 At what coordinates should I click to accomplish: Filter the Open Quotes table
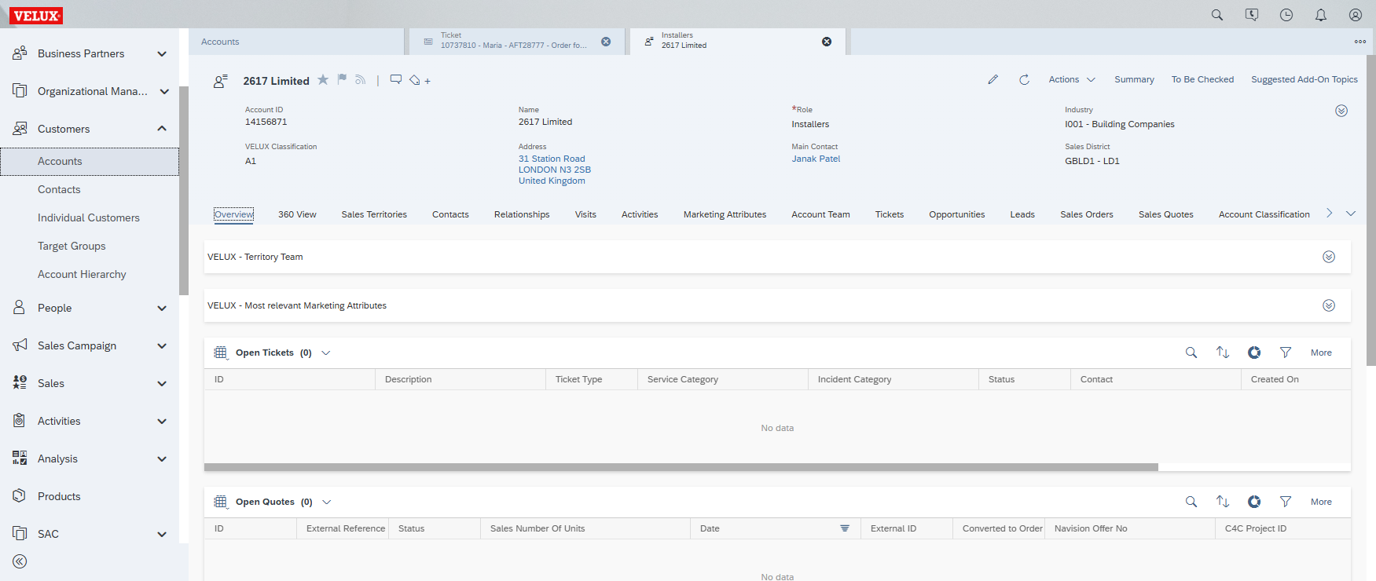1286,502
